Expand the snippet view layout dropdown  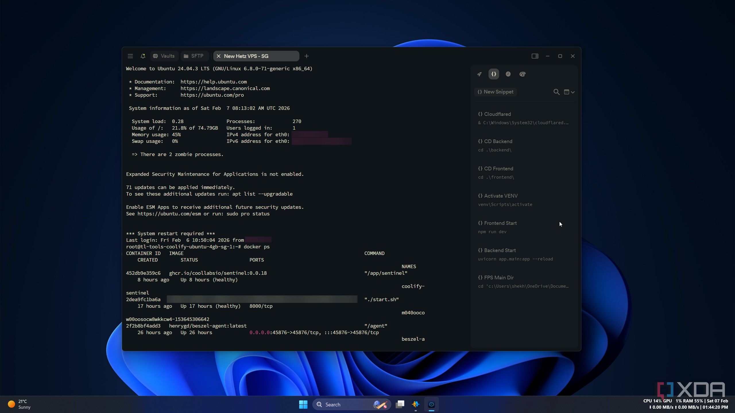coord(569,92)
